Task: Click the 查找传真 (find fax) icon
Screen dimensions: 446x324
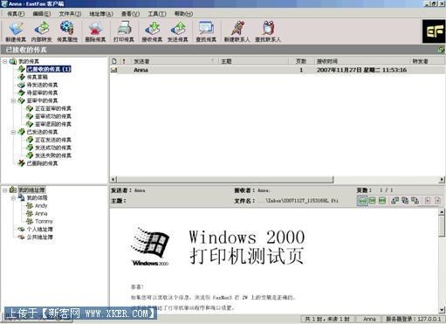Action: [x=206, y=31]
